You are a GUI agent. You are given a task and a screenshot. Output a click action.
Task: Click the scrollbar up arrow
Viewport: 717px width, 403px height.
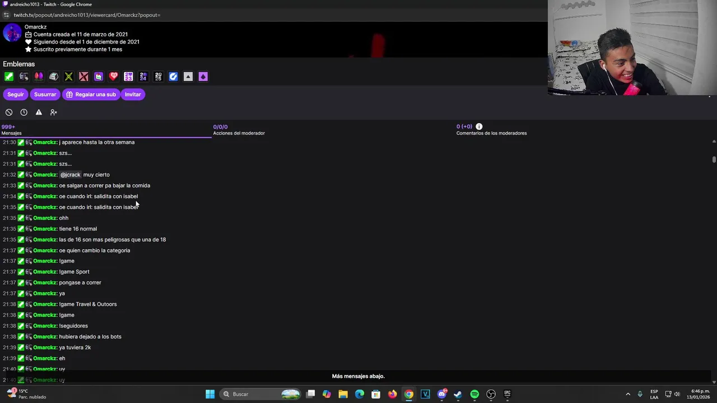click(714, 142)
